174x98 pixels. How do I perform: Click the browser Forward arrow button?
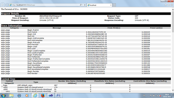(7, 5)
